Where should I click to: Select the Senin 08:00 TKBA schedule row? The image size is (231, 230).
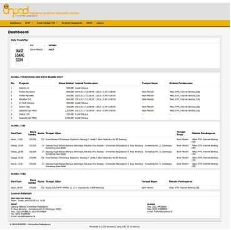point(115,188)
